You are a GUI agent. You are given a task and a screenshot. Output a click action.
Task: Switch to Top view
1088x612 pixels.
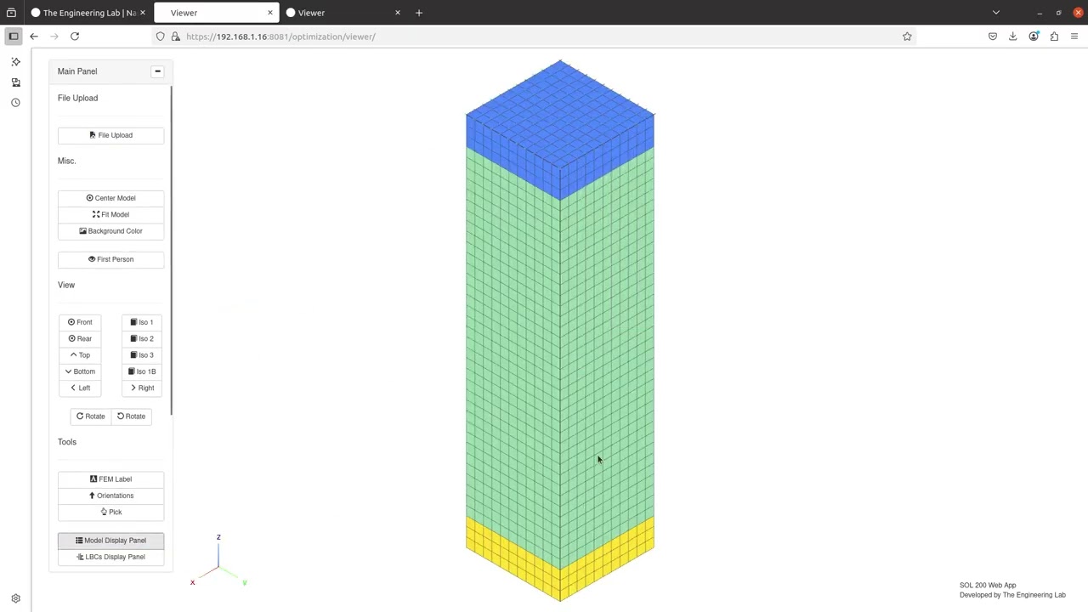pyautogui.click(x=80, y=355)
